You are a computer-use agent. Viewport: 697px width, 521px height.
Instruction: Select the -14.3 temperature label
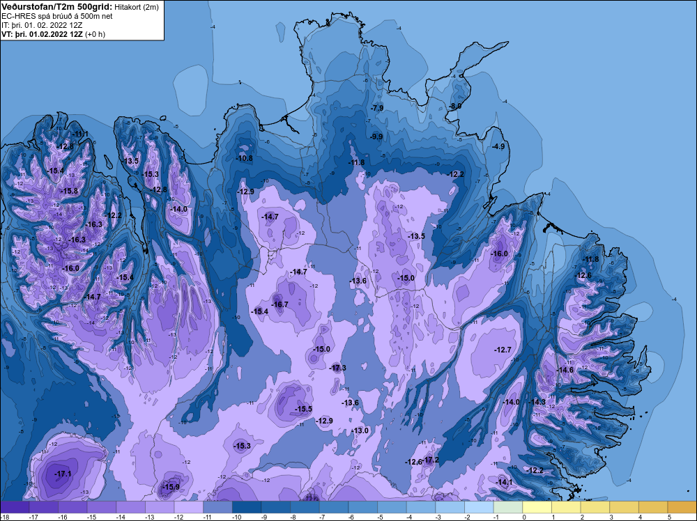point(537,402)
